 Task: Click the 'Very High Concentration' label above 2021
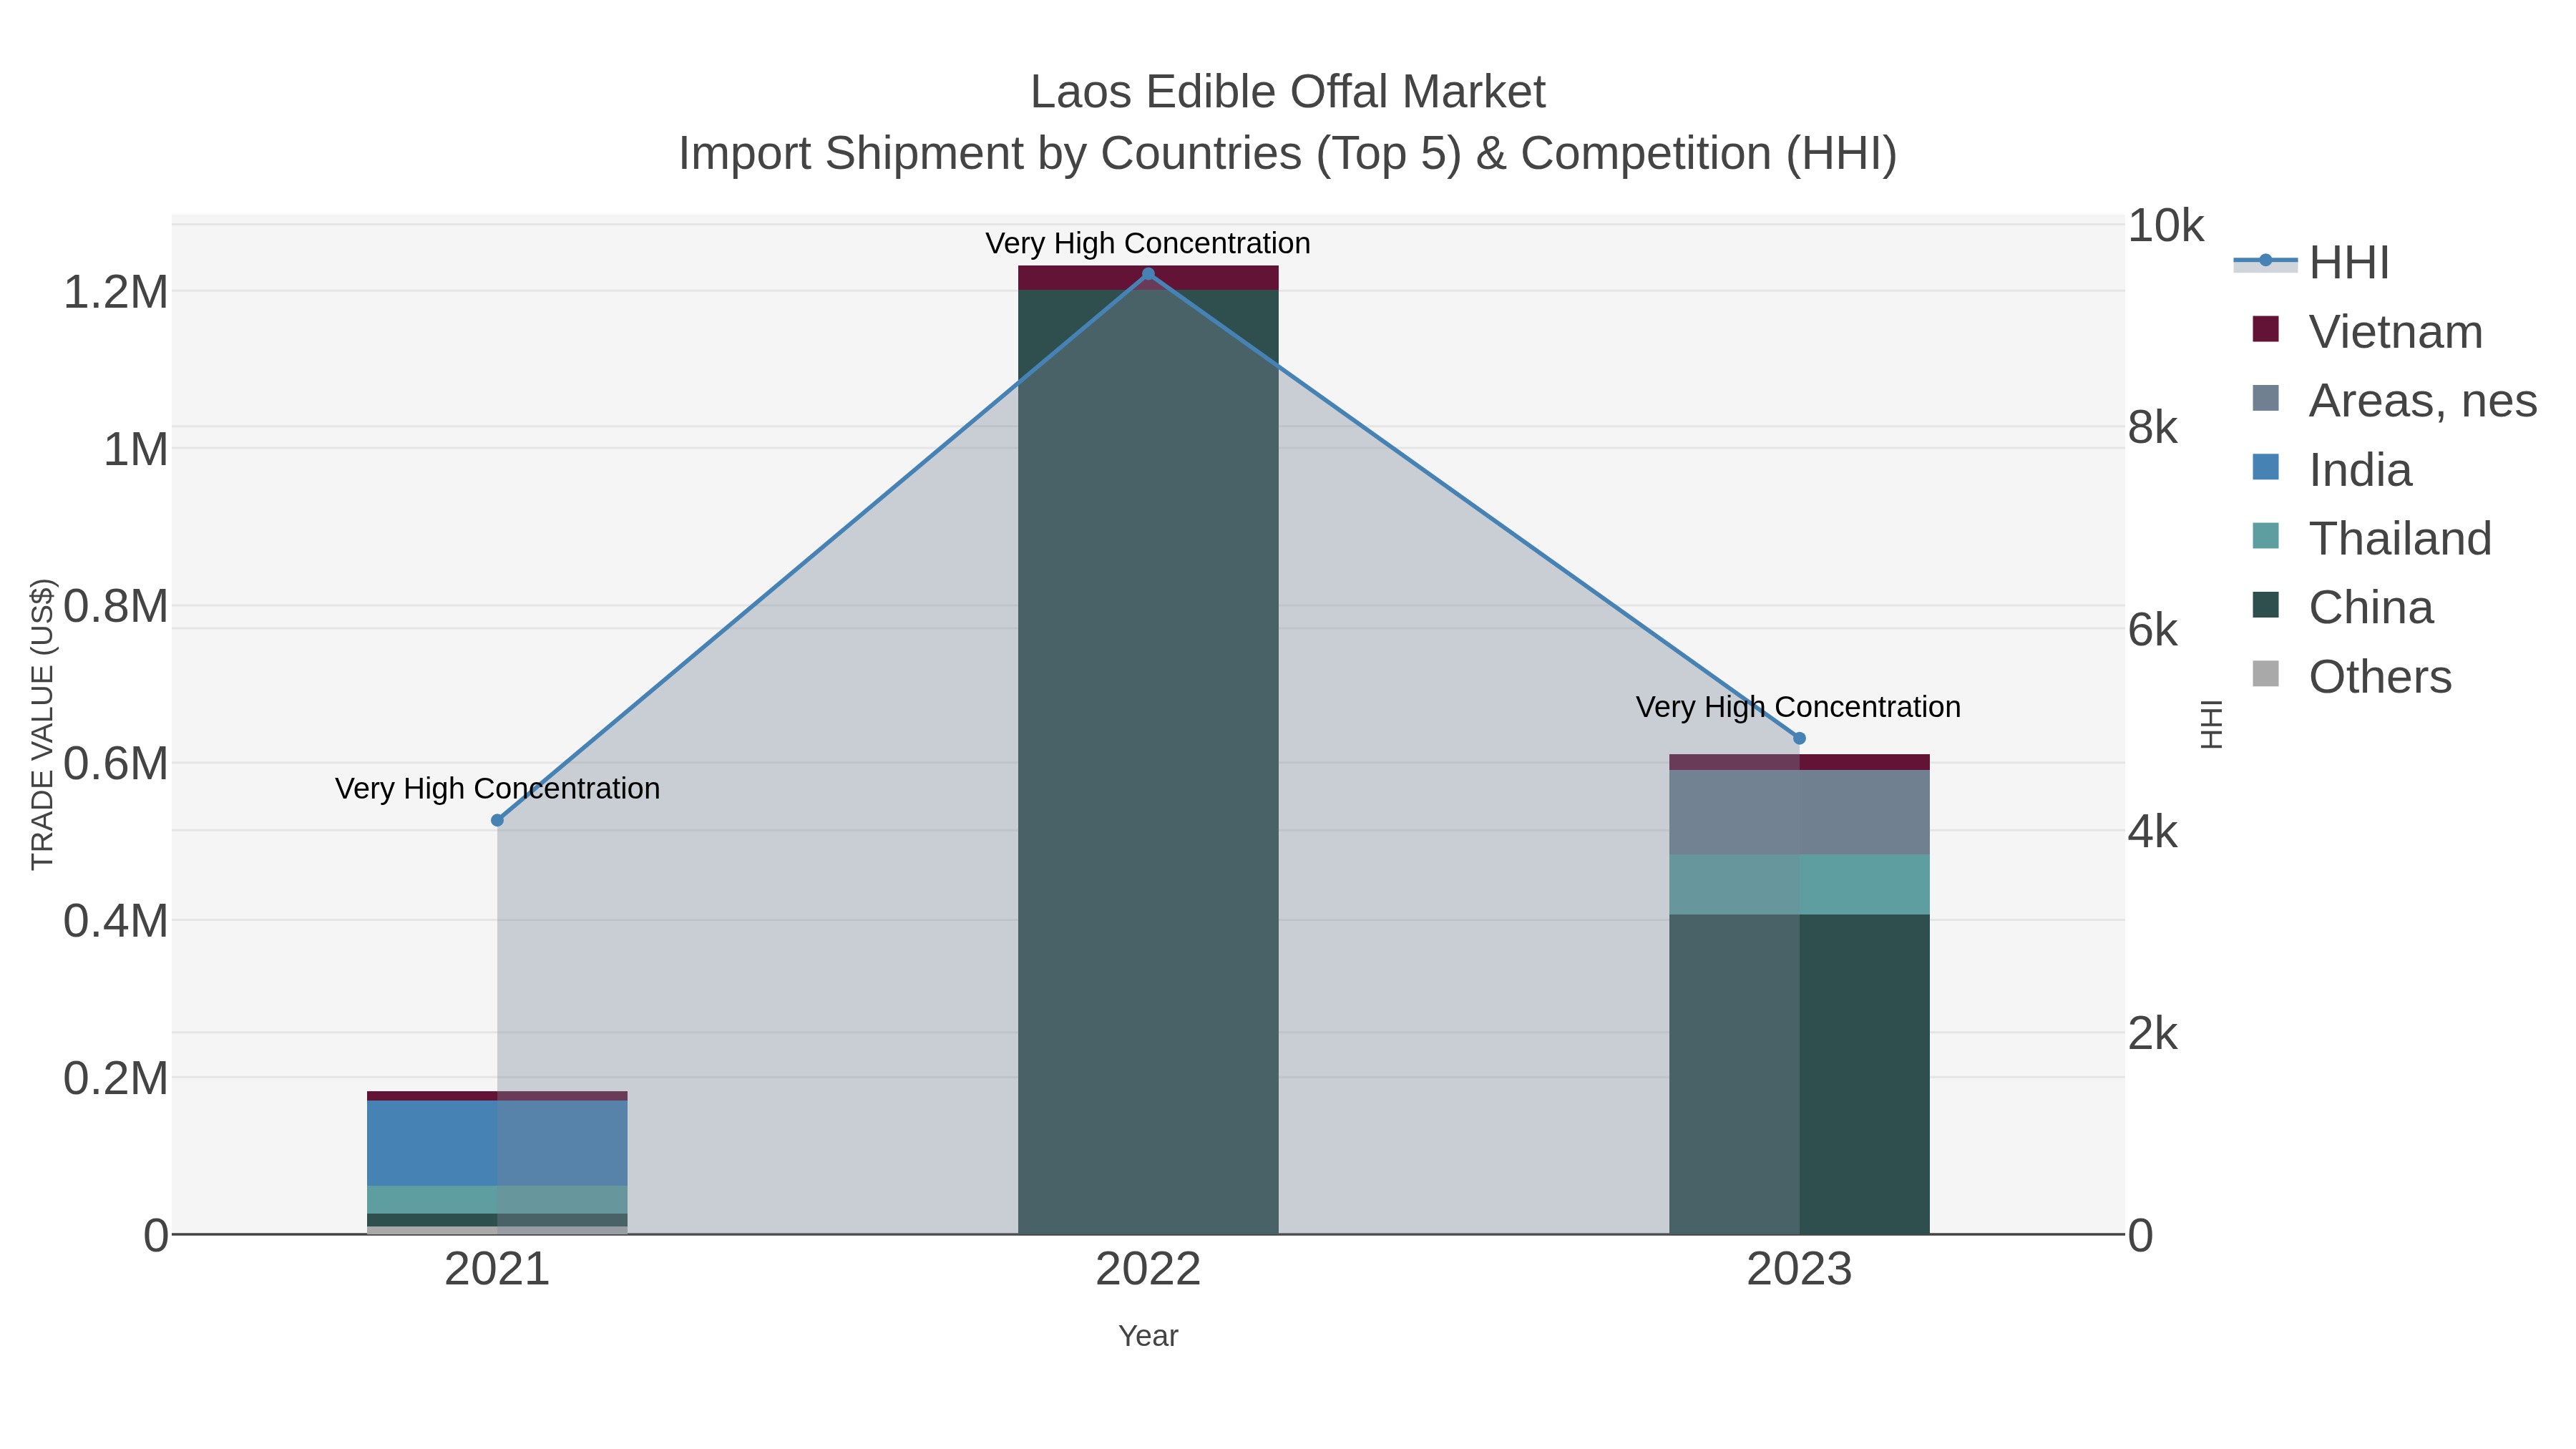(x=497, y=788)
